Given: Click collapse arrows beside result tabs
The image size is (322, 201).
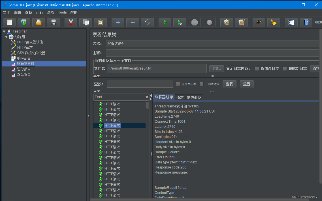Looking at the screenshot, I should (151, 97).
